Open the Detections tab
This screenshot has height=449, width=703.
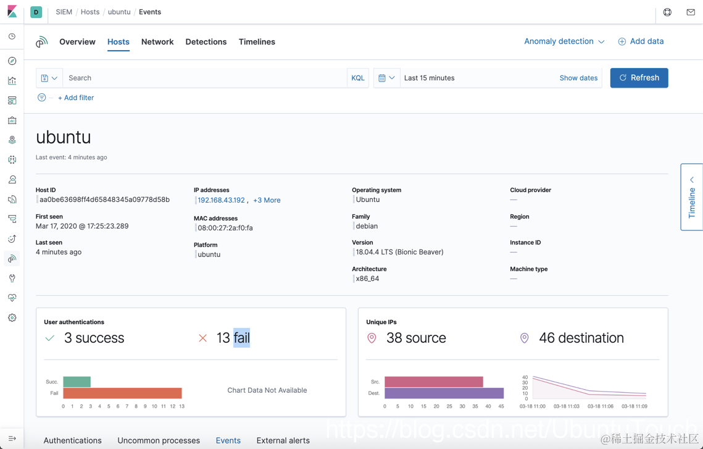click(206, 42)
